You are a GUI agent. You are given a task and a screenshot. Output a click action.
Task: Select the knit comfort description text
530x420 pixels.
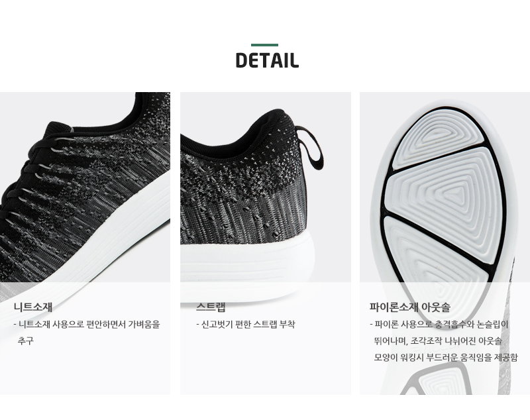[87, 333]
